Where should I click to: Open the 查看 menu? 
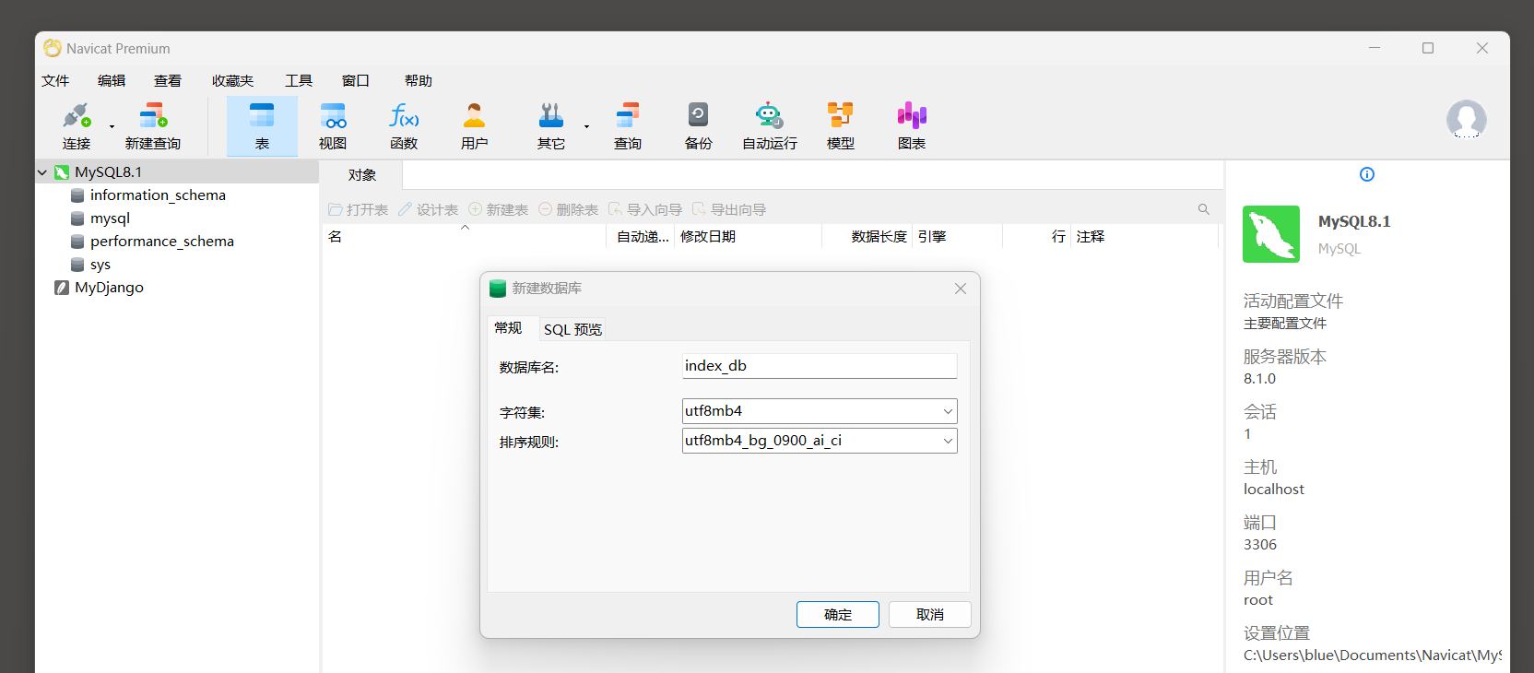168,80
